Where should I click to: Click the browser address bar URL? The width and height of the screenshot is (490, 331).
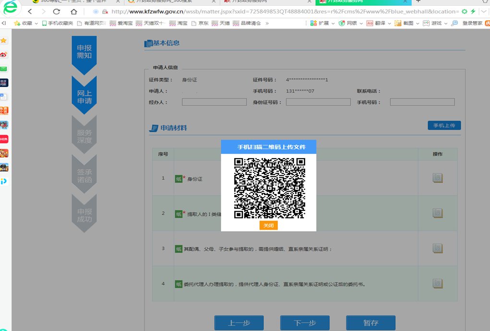tap(285, 12)
